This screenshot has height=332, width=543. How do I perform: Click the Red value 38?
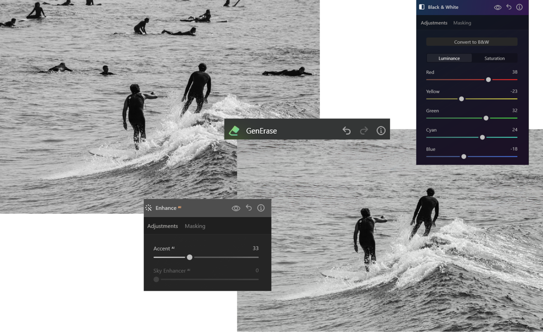pos(514,72)
